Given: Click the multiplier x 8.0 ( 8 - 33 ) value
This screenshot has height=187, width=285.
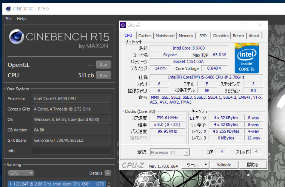Looking at the screenshot, I should coord(167,124).
